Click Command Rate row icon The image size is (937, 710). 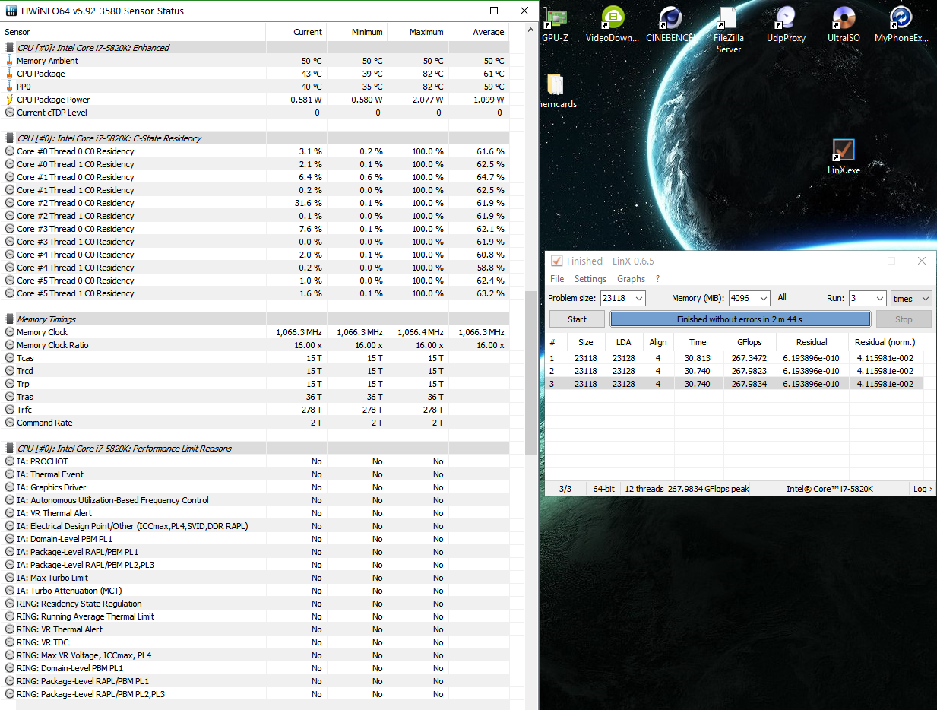pos(10,423)
